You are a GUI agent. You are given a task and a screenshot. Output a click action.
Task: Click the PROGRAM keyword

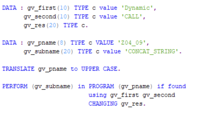point(101,86)
